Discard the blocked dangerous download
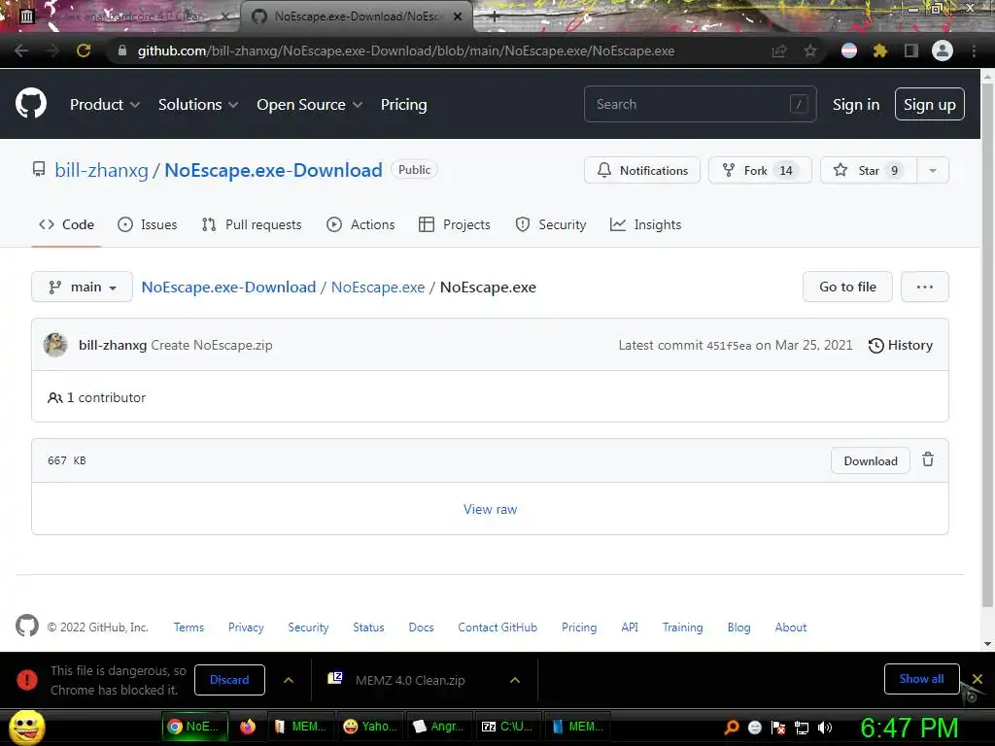The width and height of the screenshot is (995, 746). [229, 679]
